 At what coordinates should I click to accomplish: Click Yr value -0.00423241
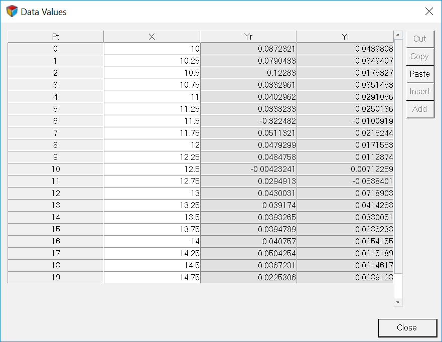pyautogui.click(x=248, y=169)
